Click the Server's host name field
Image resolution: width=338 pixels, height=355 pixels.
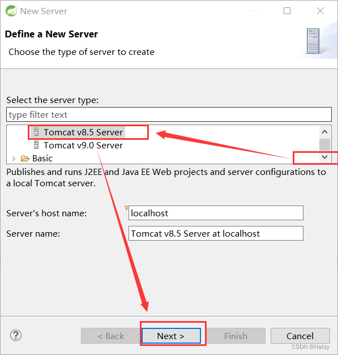[x=216, y=213]
